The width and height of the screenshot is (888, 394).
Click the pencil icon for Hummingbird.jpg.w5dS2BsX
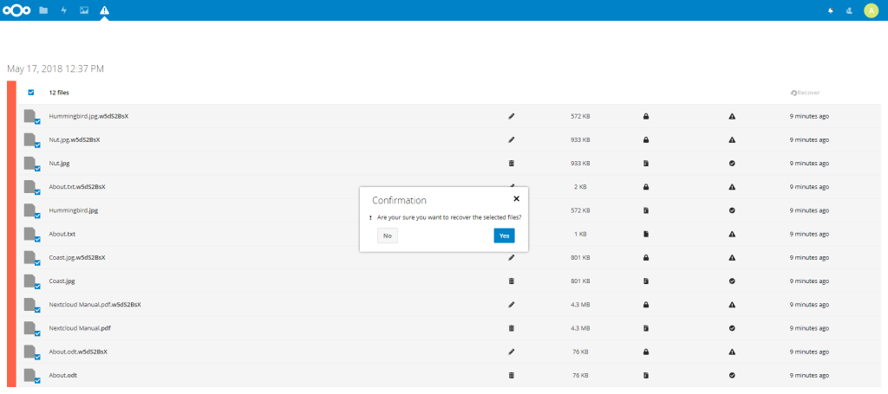coord(512,115)
